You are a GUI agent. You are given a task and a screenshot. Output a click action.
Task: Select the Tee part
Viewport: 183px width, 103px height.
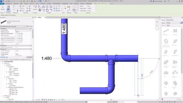point(166,73)
